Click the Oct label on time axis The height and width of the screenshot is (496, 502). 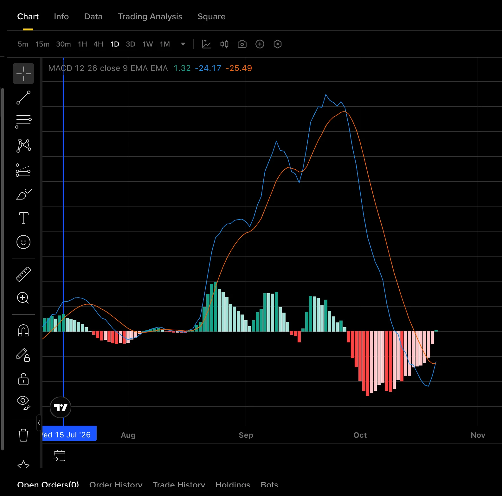click(360, 435)
